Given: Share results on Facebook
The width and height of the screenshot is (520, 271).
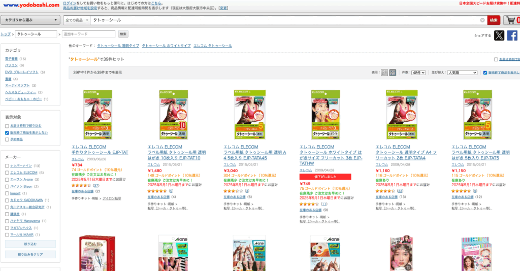Looking at the screenshot, I should (x=512, y=36).
